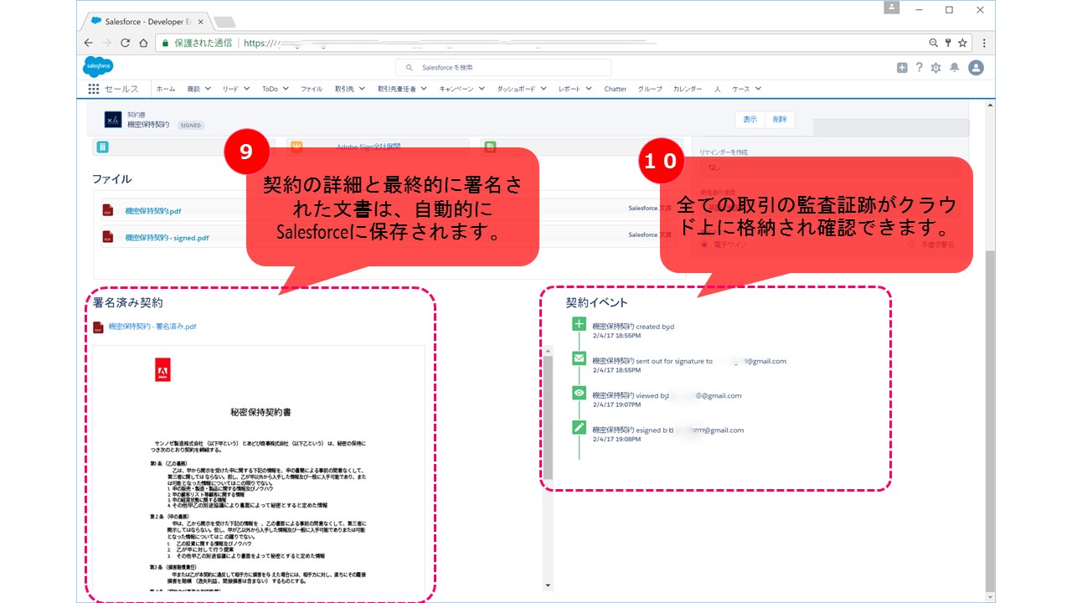The width and height of the screenshot is (1072, 603).
Task: Open the App Launcher grid icon
Action: click(93, 89)
